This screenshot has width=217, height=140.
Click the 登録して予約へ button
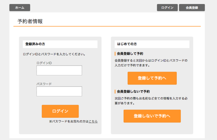(152, 78)
